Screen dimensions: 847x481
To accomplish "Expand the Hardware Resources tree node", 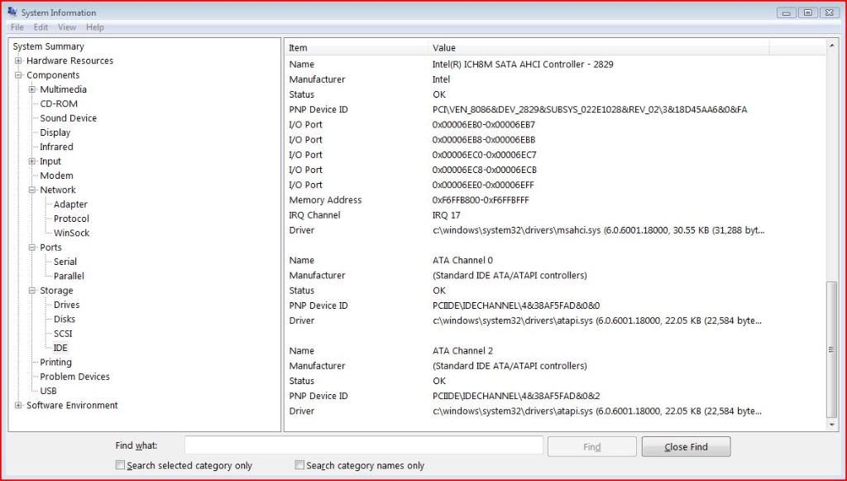I will (18, 61).
